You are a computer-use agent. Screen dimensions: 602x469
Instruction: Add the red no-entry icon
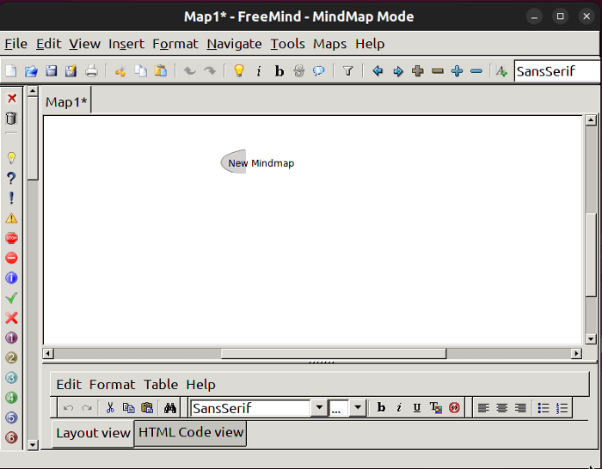(11, 258)
